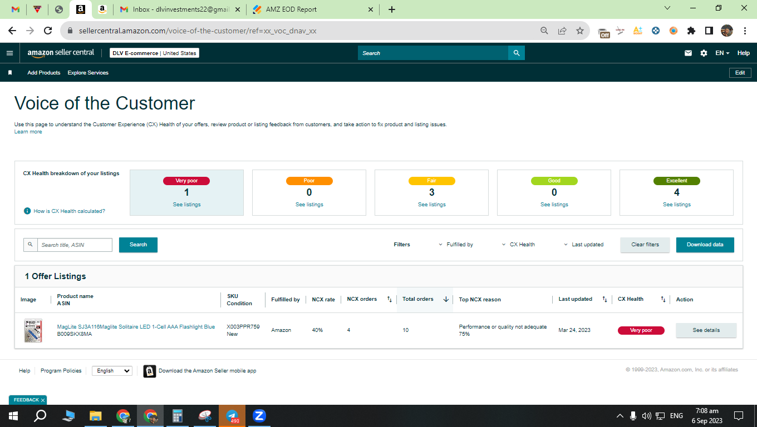Click the teal Search button beside title field
This screenshot has height=427, width=757.
[x=138, y=245]
